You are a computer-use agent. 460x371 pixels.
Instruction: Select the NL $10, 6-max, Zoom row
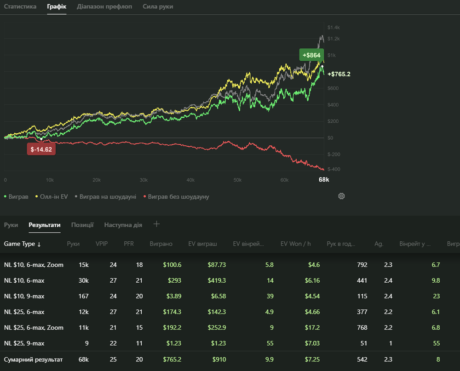click(x=34, y=265)
